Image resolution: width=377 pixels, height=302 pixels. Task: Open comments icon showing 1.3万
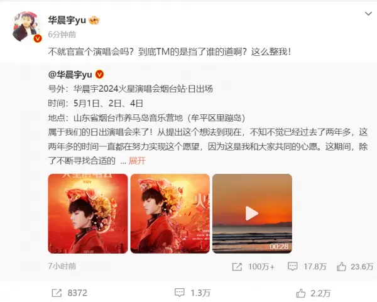click(179, 293)
